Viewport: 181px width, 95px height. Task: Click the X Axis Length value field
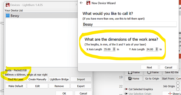(x=108, y=49)
